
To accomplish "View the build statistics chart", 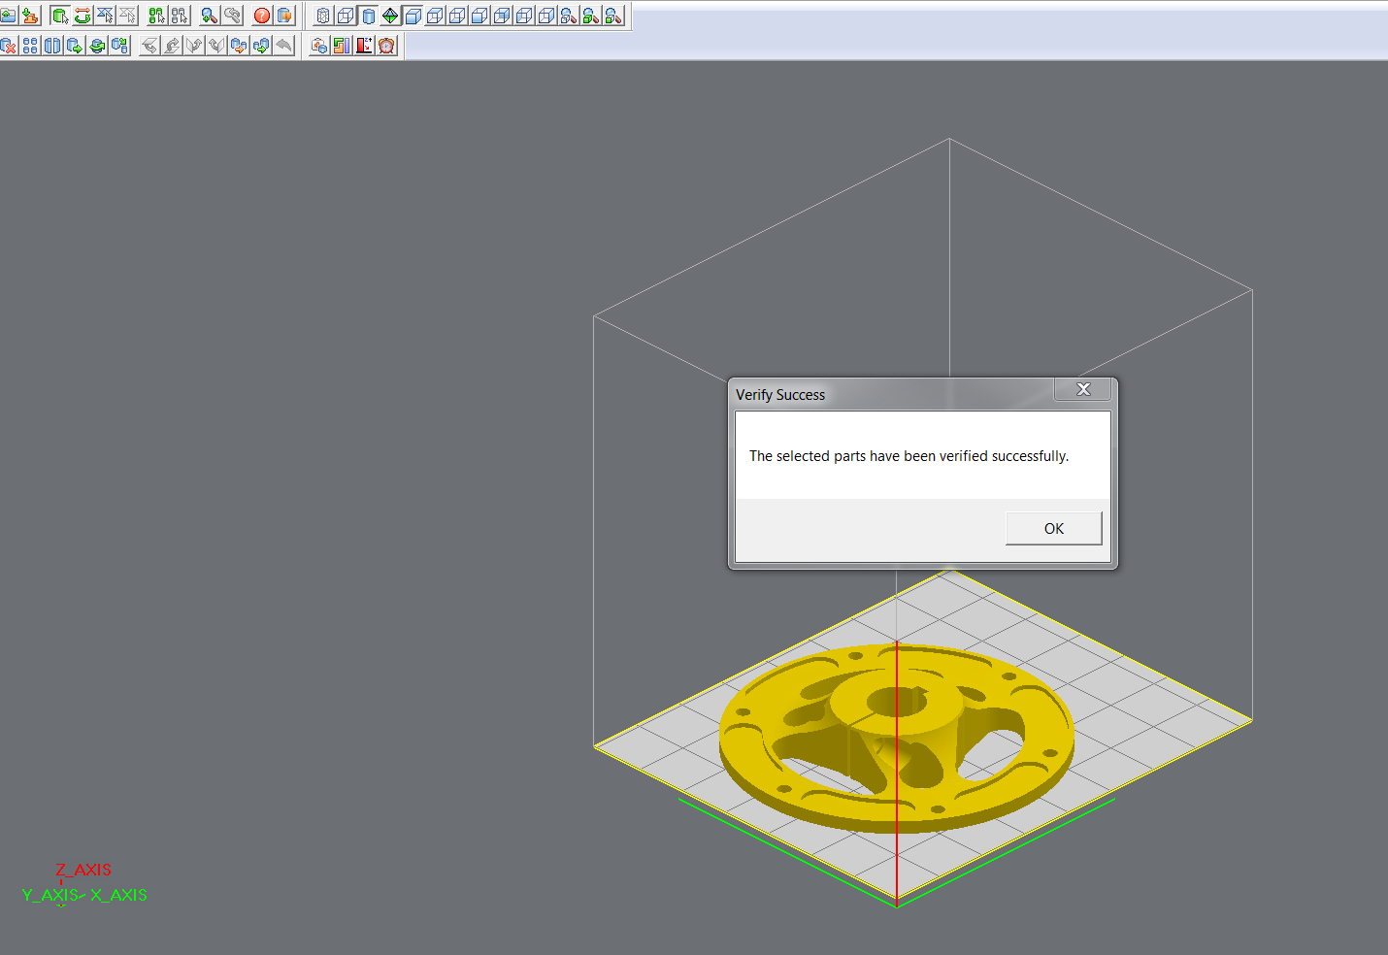I will click(341, 45).
